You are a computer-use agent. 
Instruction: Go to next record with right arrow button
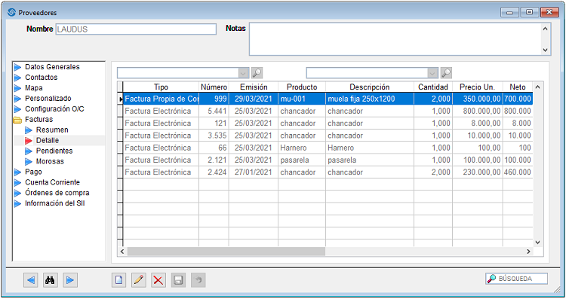pyautogui.click(x=70, y=280)
